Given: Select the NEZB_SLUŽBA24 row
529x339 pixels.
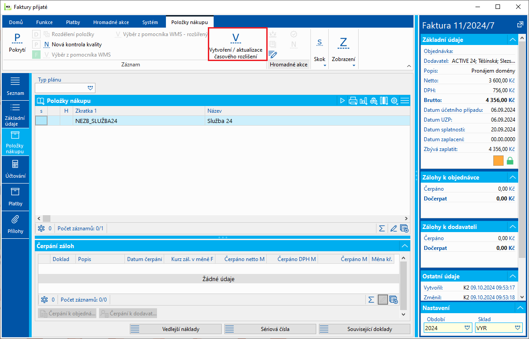Looking at the screenshot, I should pyautogui.click(x=223, y=121).
